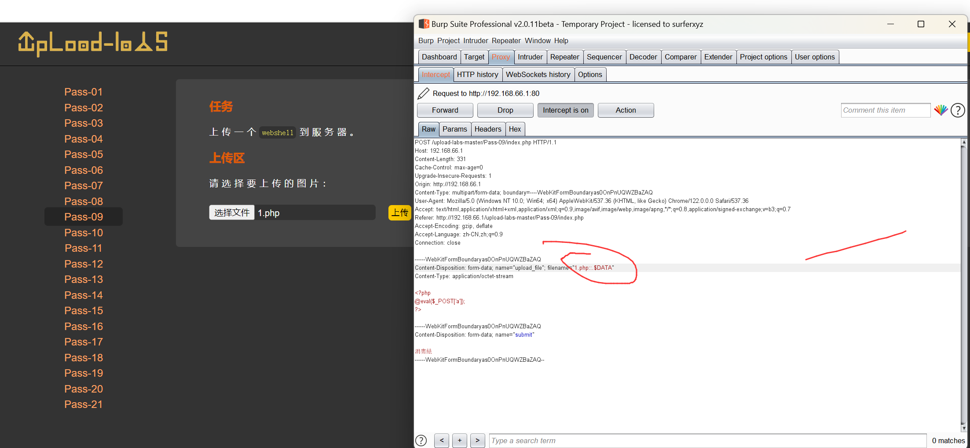This screenshot has width=970, height=448.
Task: Drop the intercepted request
Action: coord(505,110)
